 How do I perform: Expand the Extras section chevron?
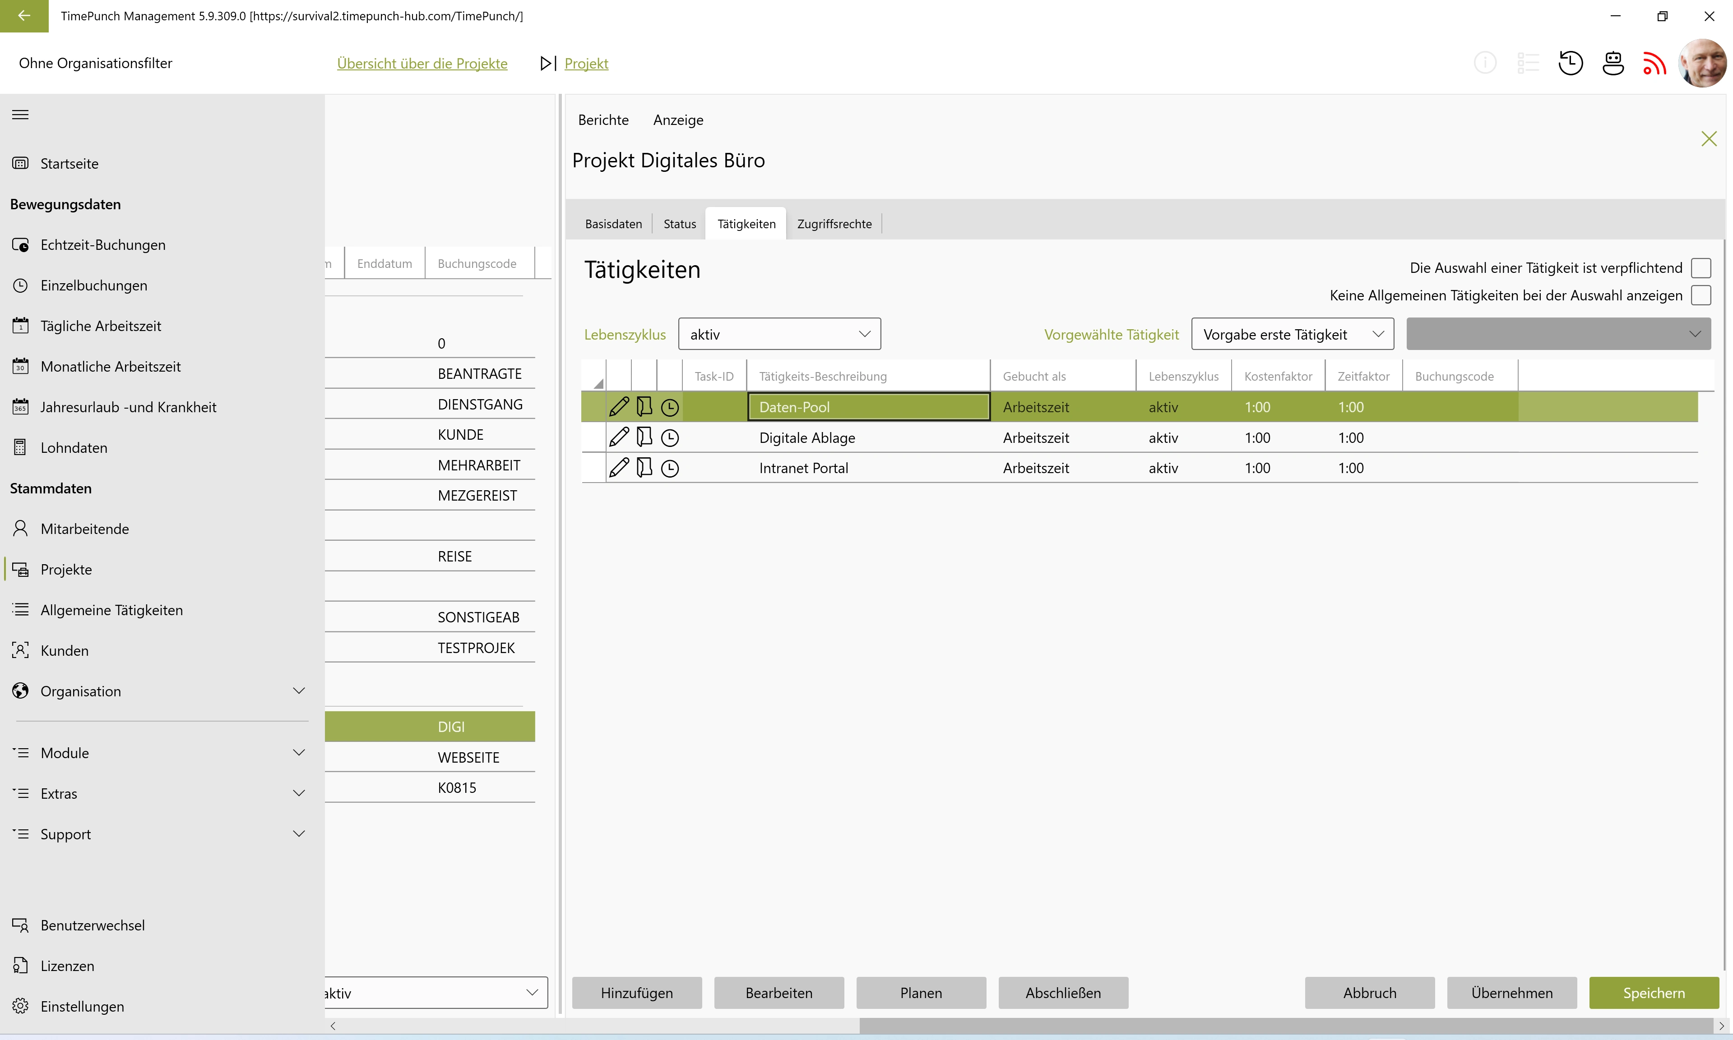(299, 793)
